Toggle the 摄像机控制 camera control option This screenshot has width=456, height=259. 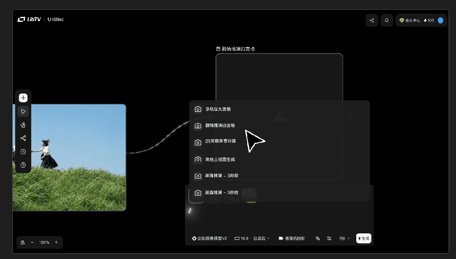click(x=292, y=238)
